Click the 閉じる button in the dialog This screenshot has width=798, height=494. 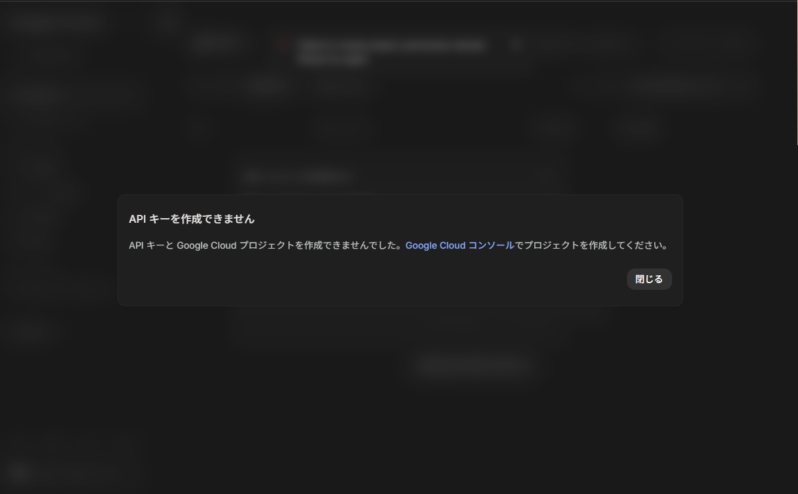coord(649,279)
